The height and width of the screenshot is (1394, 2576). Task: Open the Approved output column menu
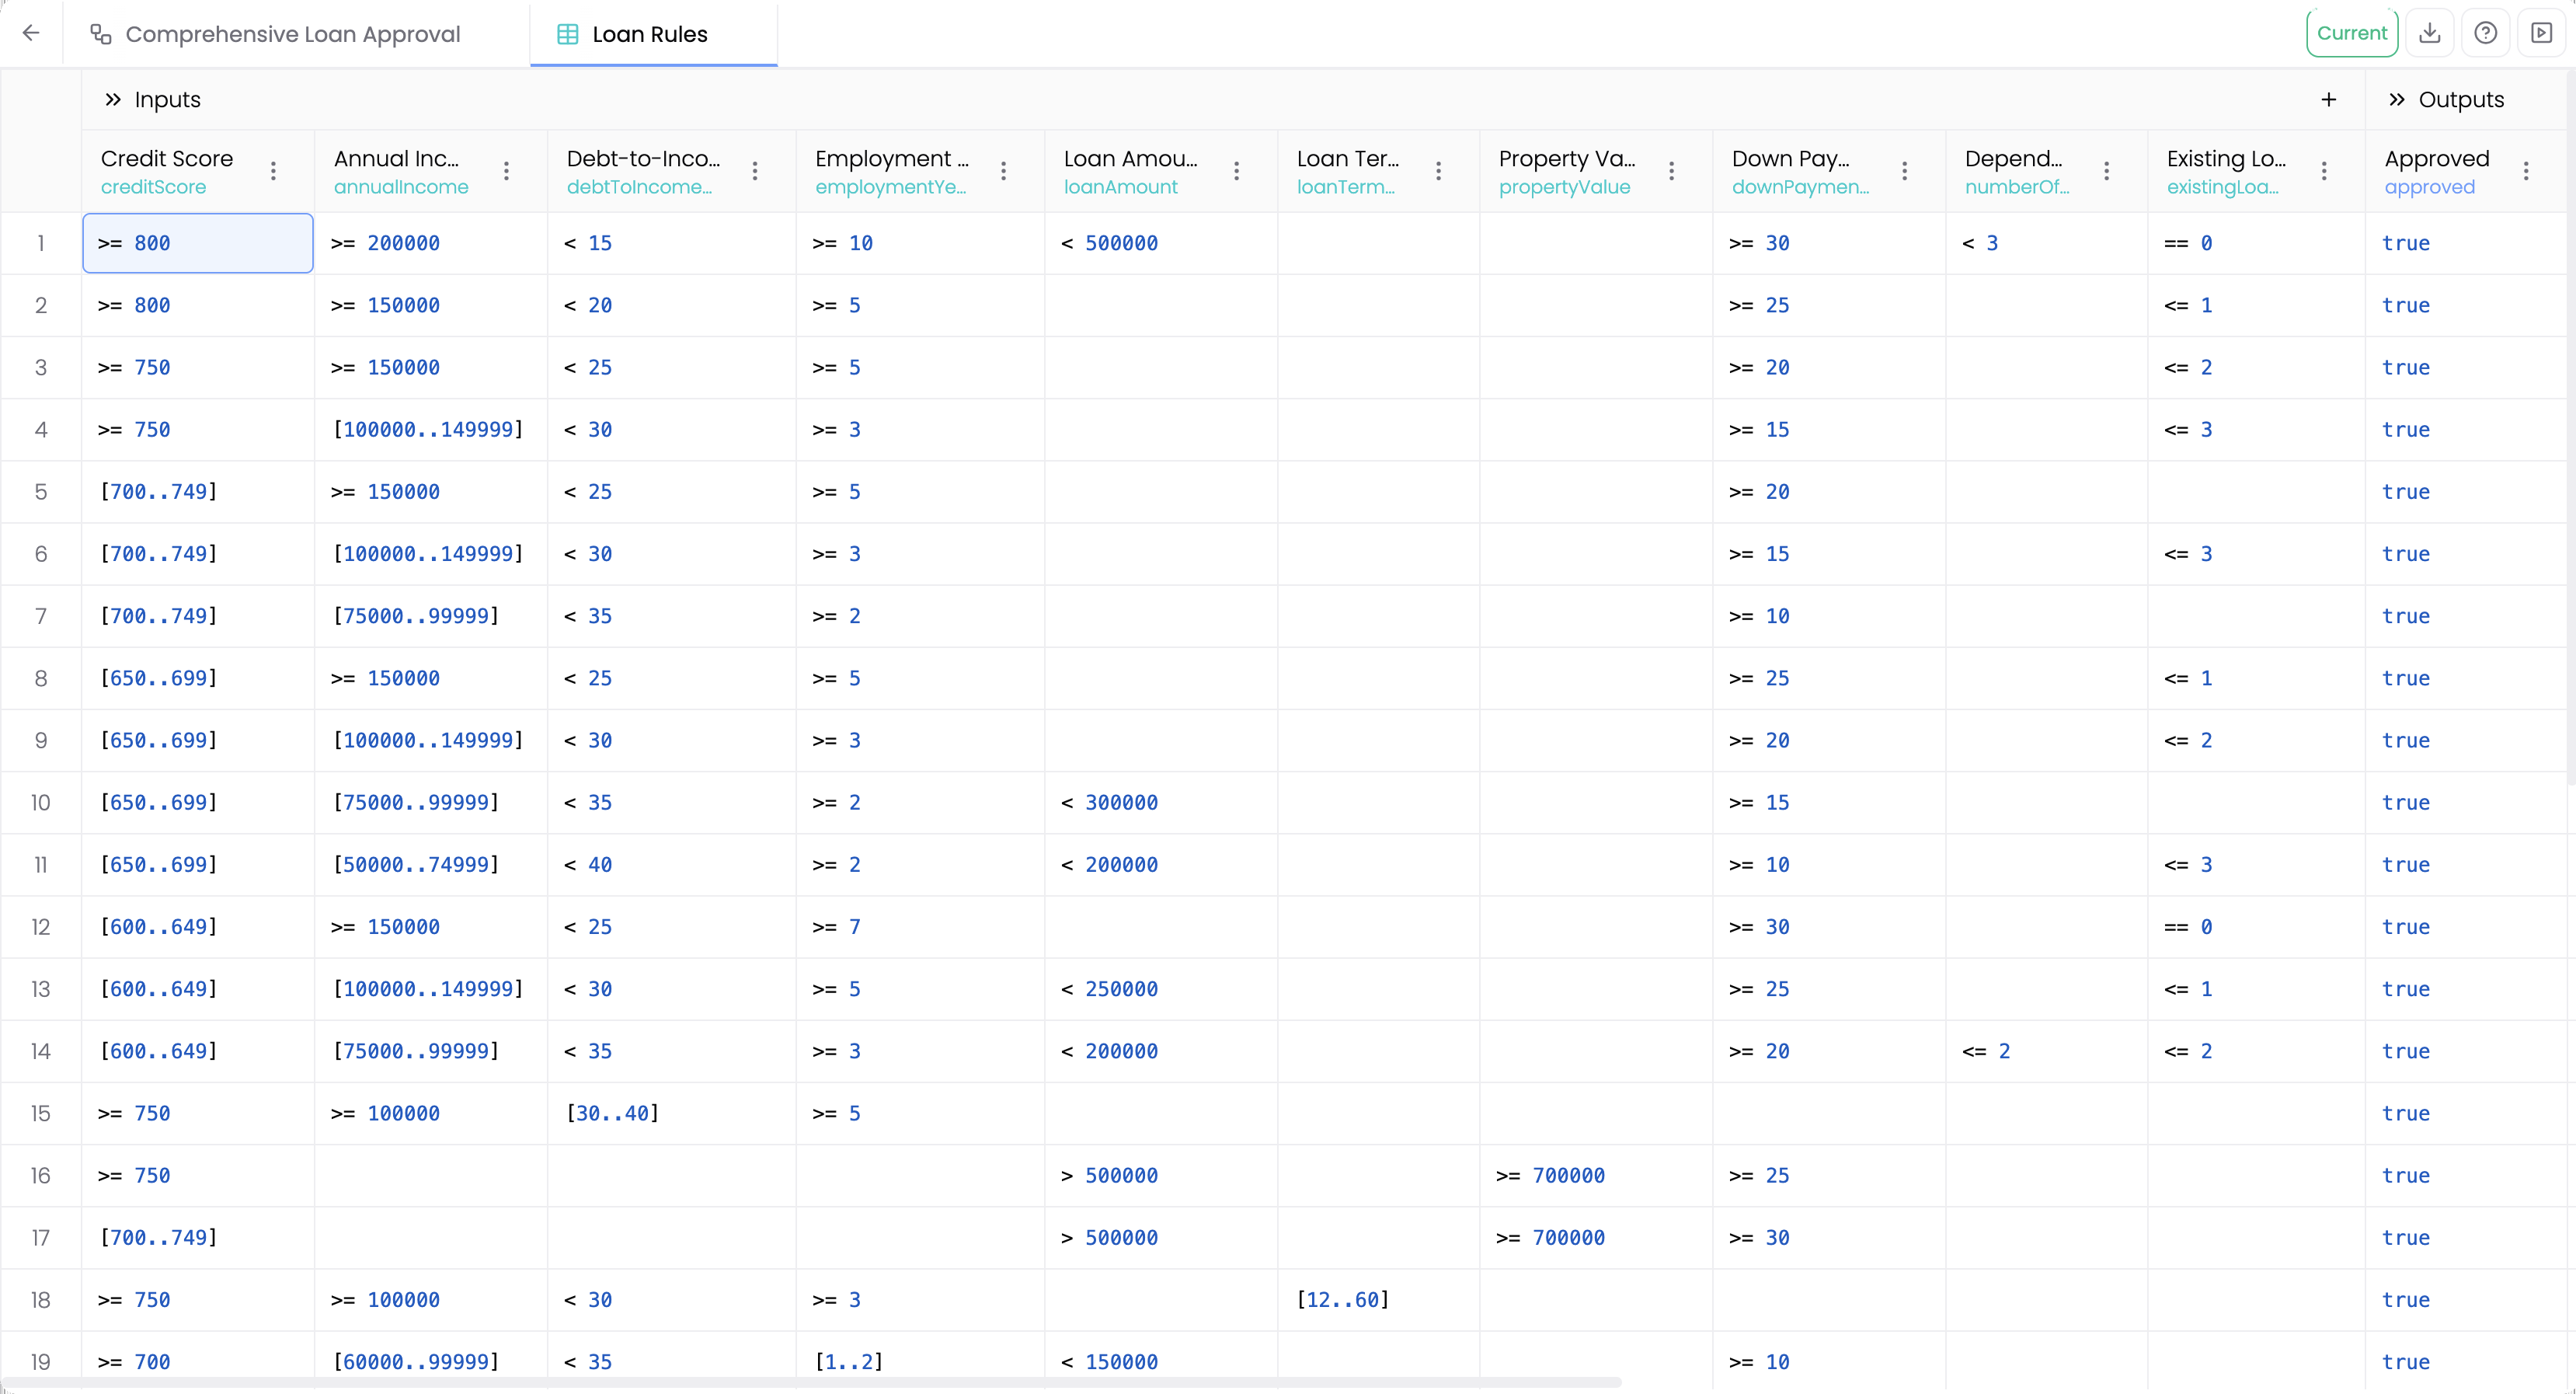coord(2527,171)
